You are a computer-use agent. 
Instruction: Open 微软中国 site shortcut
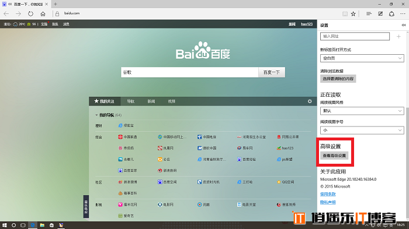[x=207, y=148]
